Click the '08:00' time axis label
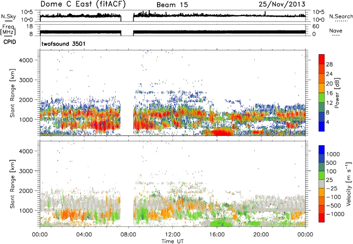This screenshot has width=353, height=244. coord(128,234)
